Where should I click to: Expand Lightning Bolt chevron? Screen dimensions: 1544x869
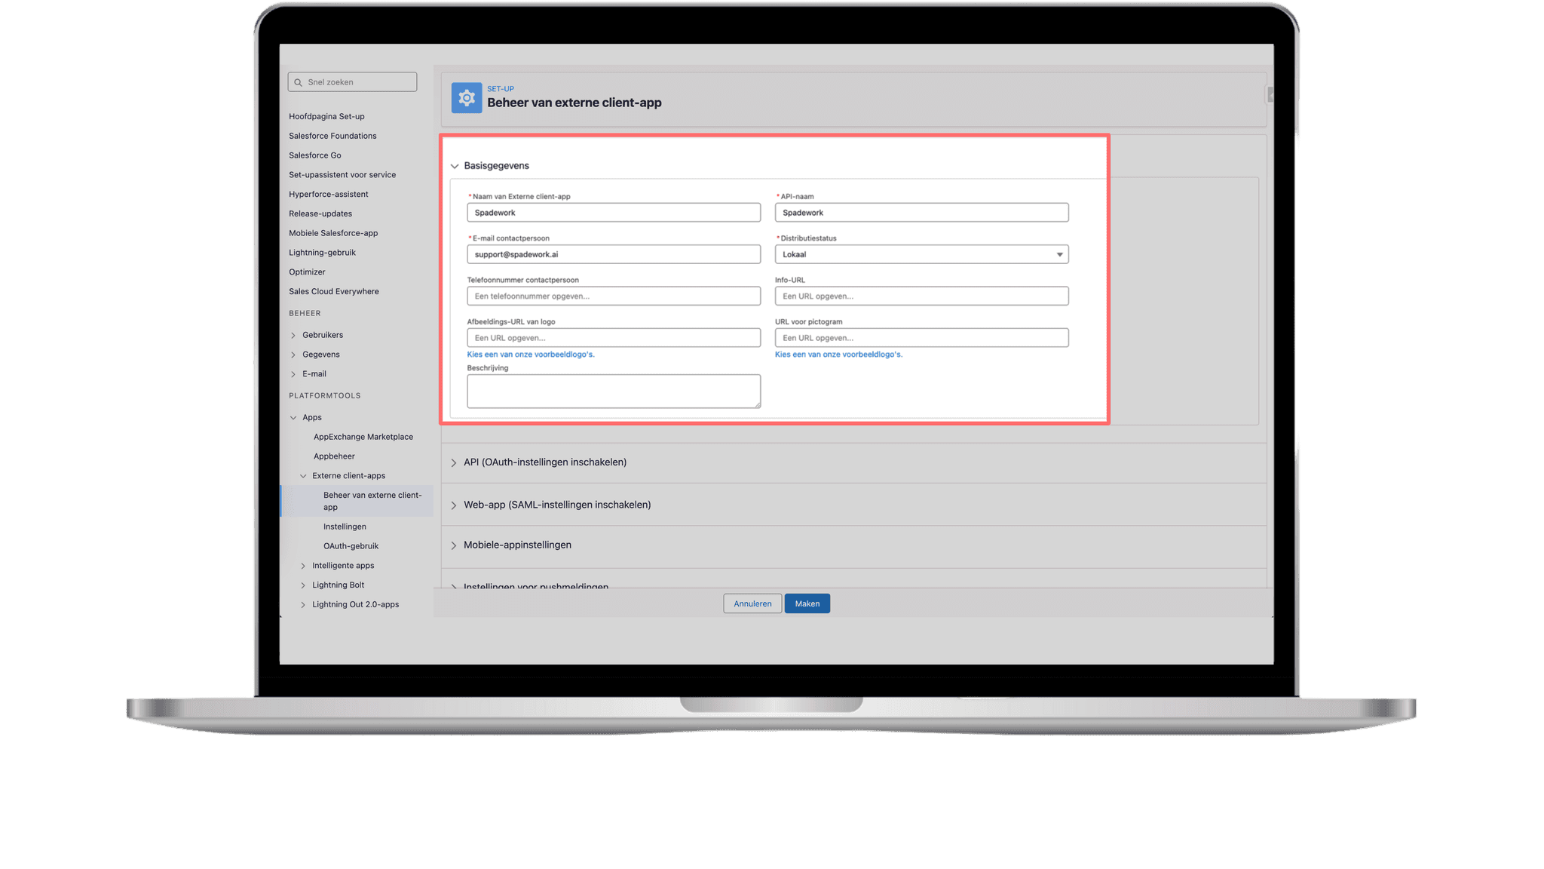point(303,585)
